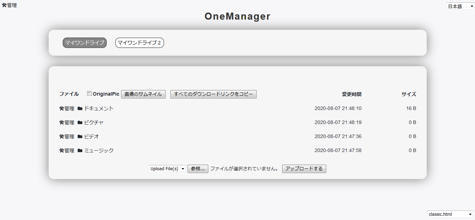The image size is (475, 220).
Task: Click the ファイルが選択されていません。 text
Action: 245,169
